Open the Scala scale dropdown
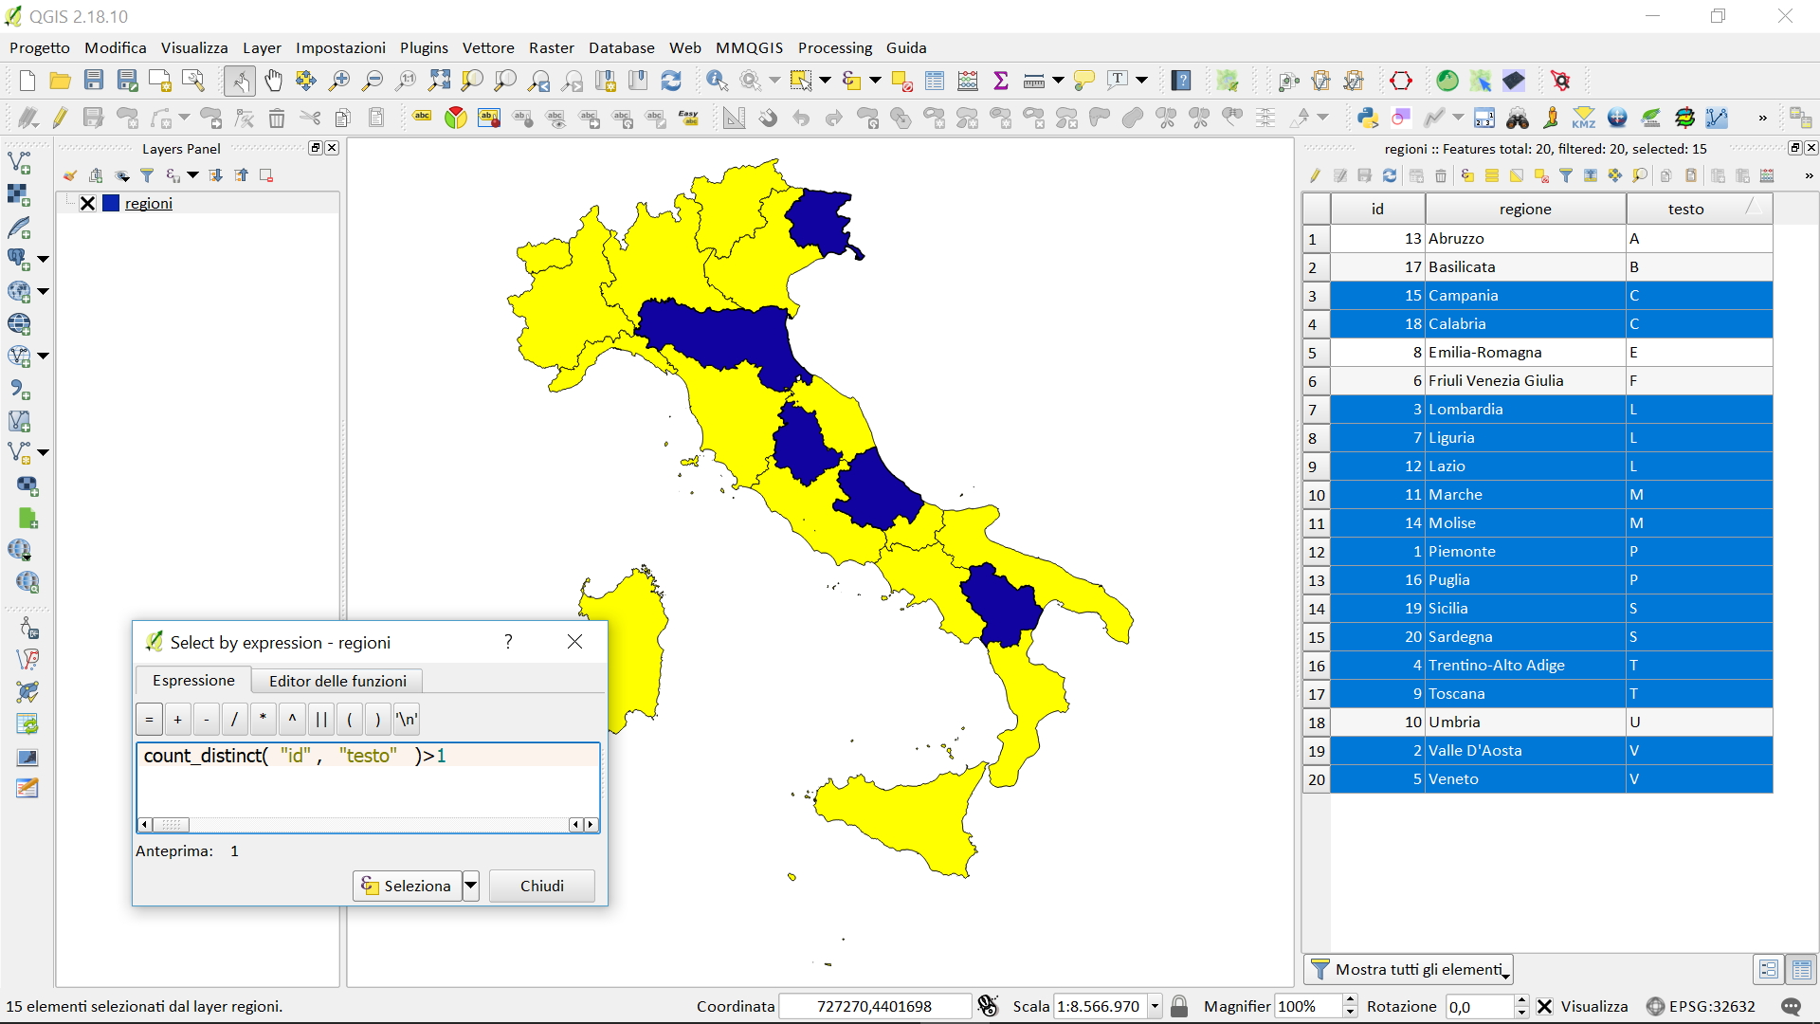This screenshot has width=1820, height=1024. pos(1155,1007)
